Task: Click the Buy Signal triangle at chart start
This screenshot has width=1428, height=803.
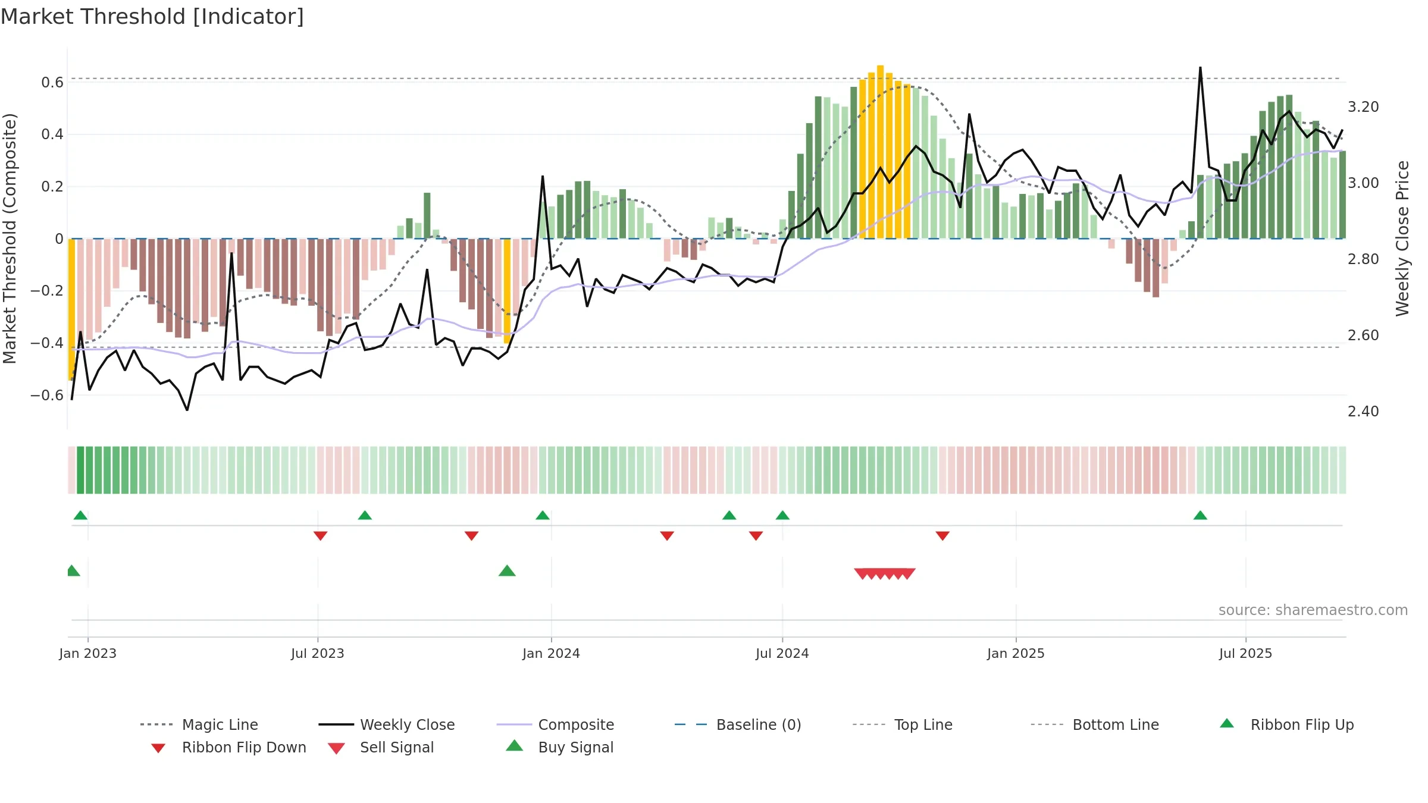Action: pos(73,570)
